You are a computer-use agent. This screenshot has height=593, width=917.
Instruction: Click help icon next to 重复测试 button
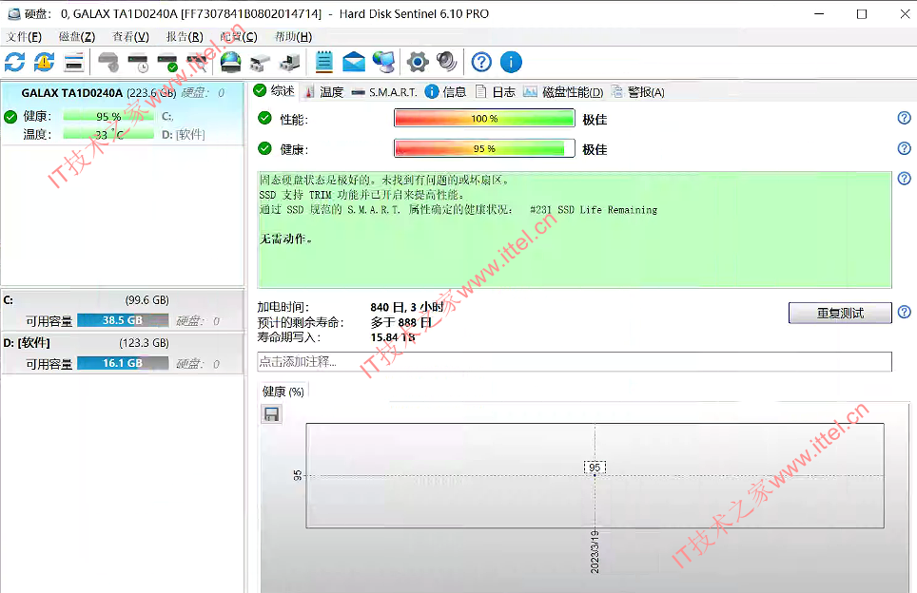[904, 312]
